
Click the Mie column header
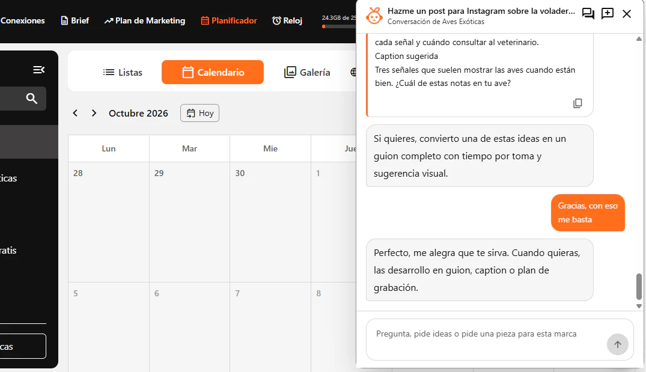coord(270,148)
